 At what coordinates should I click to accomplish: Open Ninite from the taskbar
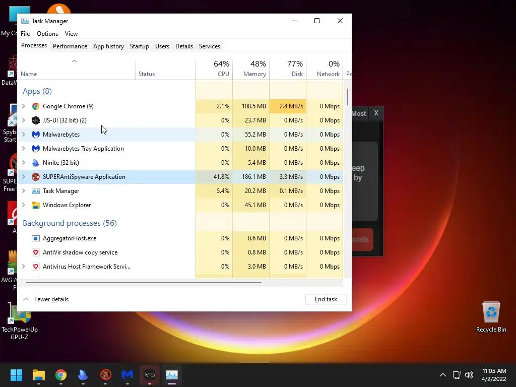pos(83,375)
